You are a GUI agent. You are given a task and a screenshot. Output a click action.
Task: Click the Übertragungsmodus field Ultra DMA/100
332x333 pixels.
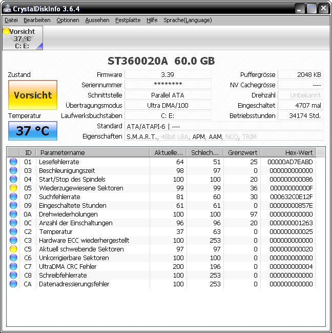(168, 105)
